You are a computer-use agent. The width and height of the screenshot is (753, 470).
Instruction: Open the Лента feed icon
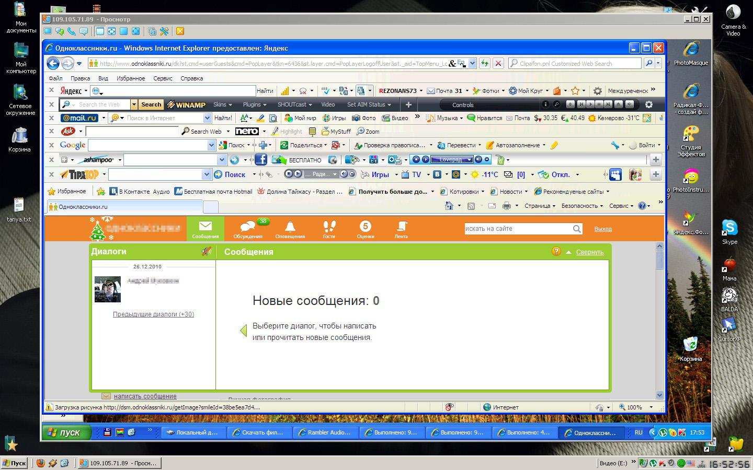pos(401,228)
